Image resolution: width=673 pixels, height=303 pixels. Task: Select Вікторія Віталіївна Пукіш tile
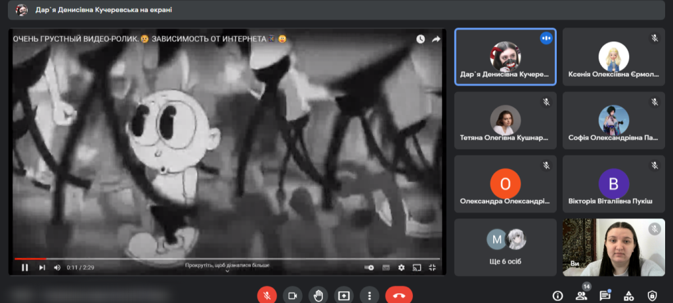point(614,184)
